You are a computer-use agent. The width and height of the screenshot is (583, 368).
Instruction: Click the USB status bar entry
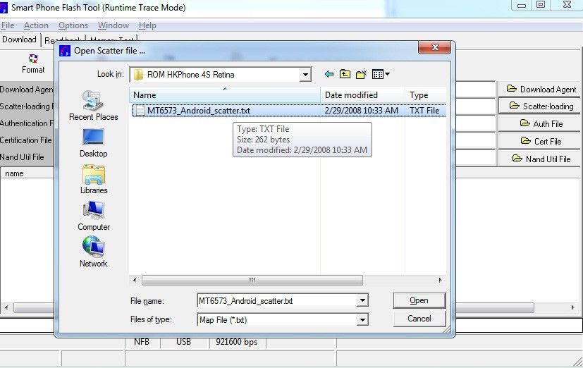(x=183, y=342)
